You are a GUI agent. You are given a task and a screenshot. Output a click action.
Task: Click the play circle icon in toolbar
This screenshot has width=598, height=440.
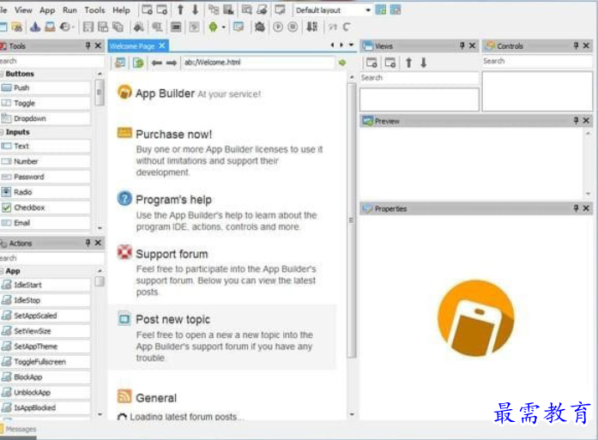[x=278, y=27]
